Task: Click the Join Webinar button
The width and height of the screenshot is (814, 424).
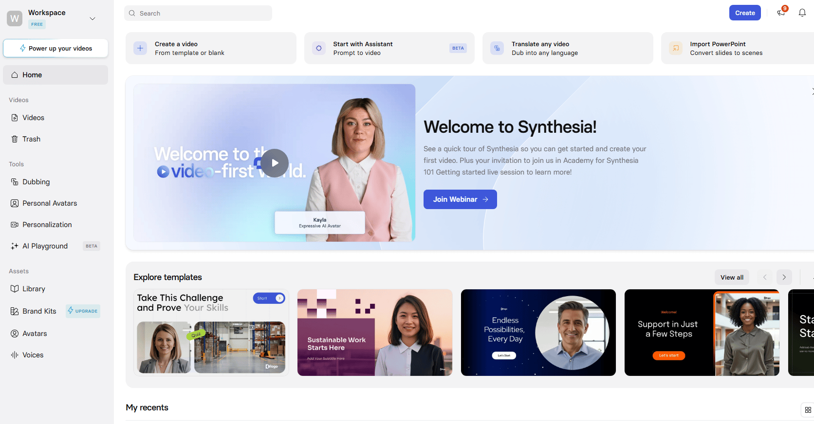Action: pos(460,199)
